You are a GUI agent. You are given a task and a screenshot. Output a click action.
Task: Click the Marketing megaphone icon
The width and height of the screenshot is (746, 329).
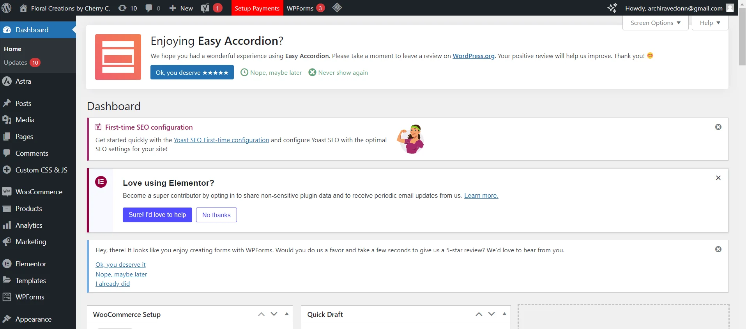pos(7,242)
